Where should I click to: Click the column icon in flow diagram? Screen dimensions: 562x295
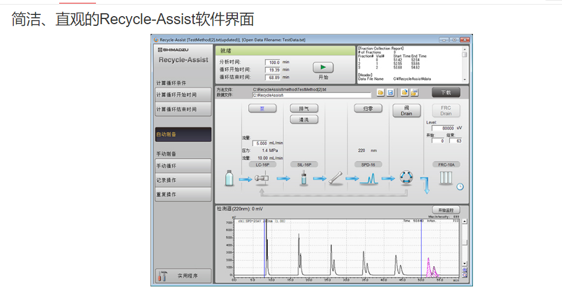(x=336, y=178)
